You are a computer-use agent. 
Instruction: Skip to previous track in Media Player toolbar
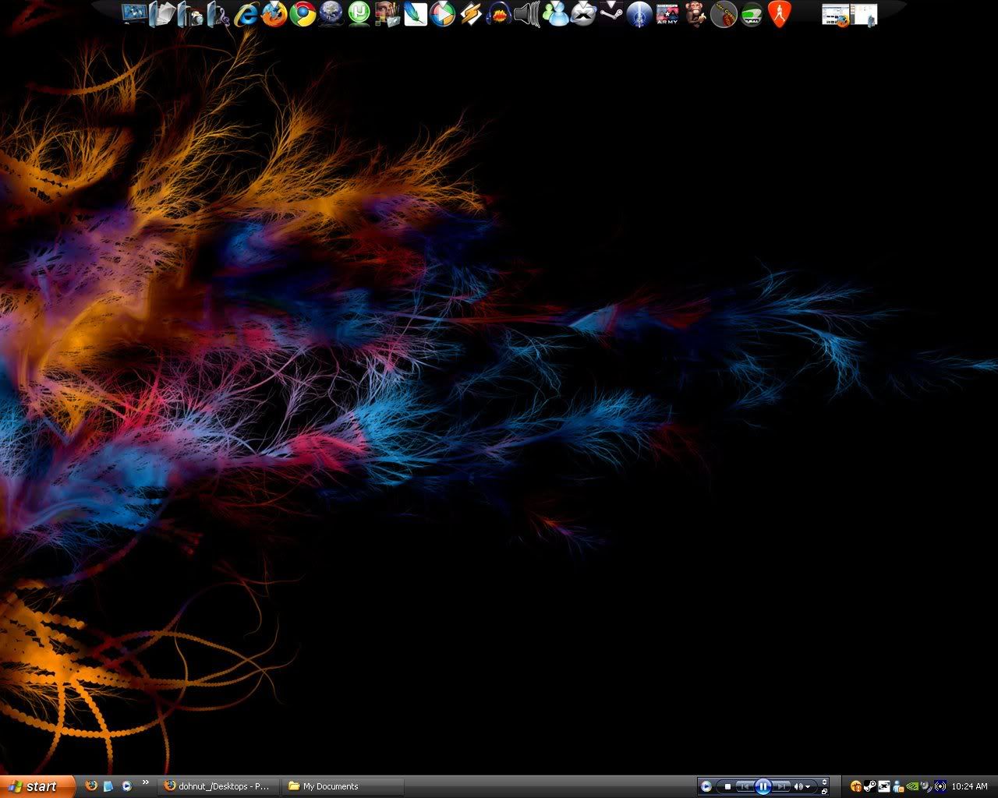tap(745, 786)
